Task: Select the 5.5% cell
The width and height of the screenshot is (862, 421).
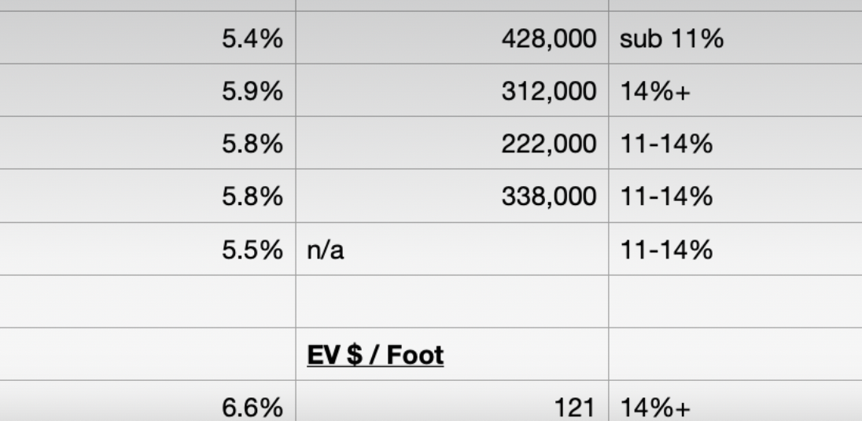Action: pos(147,249)
